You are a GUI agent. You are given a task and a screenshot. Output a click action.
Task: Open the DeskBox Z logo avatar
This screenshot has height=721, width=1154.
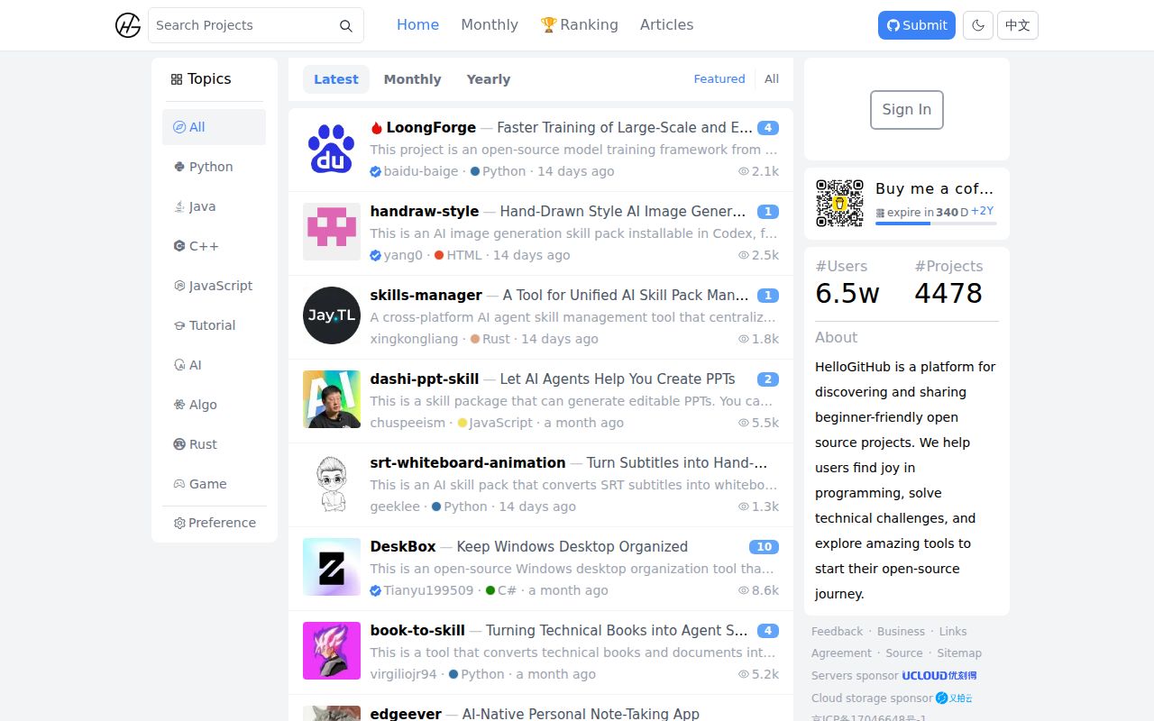(x=332, y=567)
